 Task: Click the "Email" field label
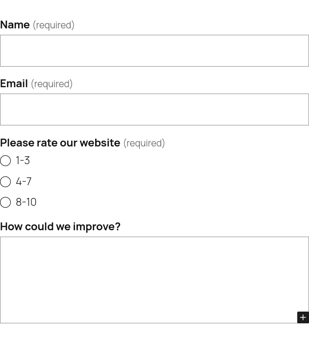(14, 83)
